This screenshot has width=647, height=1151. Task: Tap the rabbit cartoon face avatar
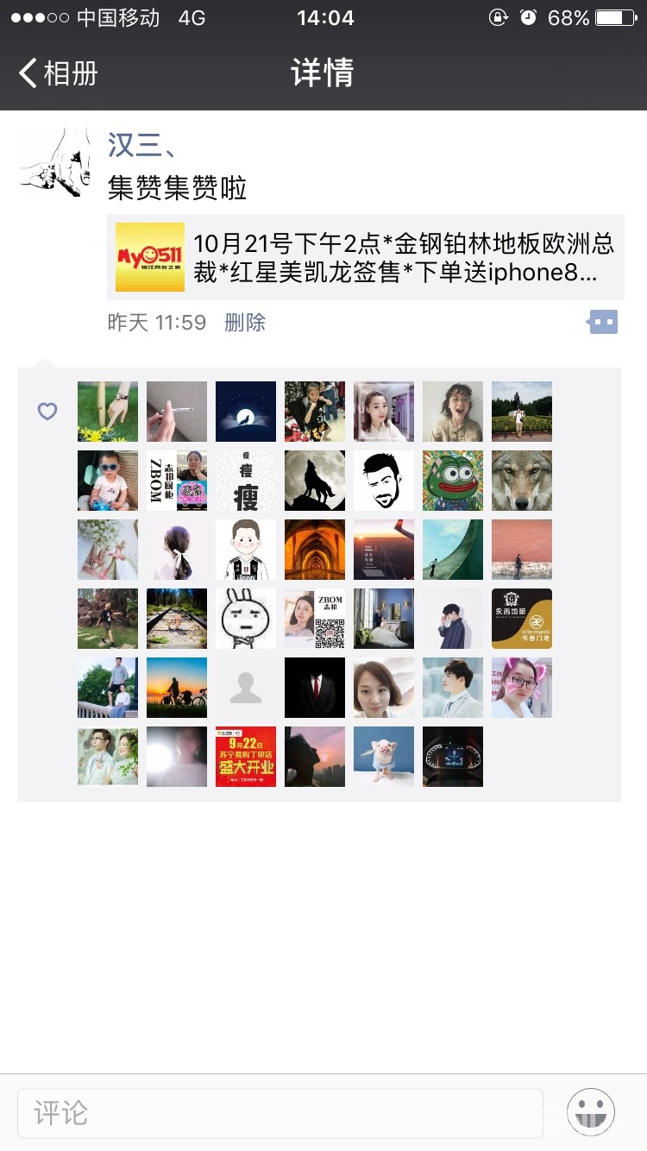click(x=246, y=619)
